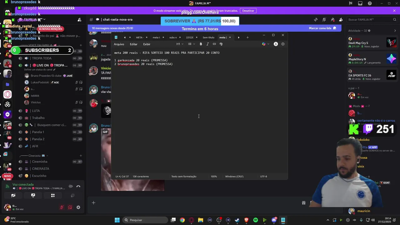Open the Exibir menu
Viewport: 400px width, 225px height.
point(147,44)
